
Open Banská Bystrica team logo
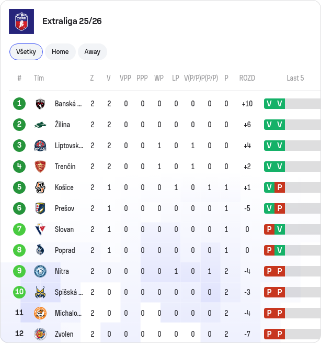pos(40,104)
